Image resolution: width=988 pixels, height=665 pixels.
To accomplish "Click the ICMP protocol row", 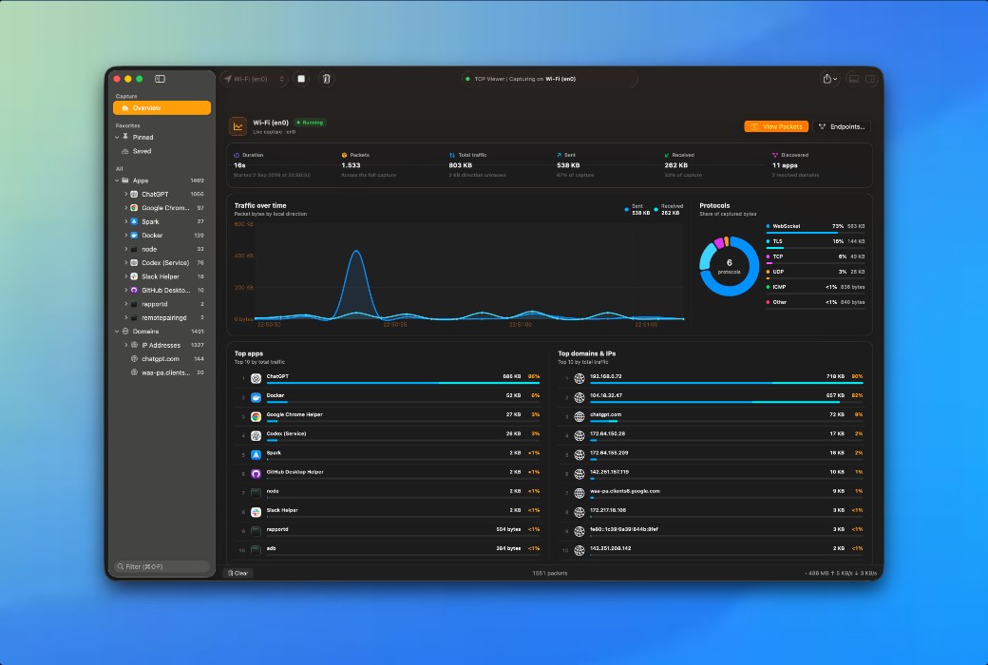I will click(815, 288).
